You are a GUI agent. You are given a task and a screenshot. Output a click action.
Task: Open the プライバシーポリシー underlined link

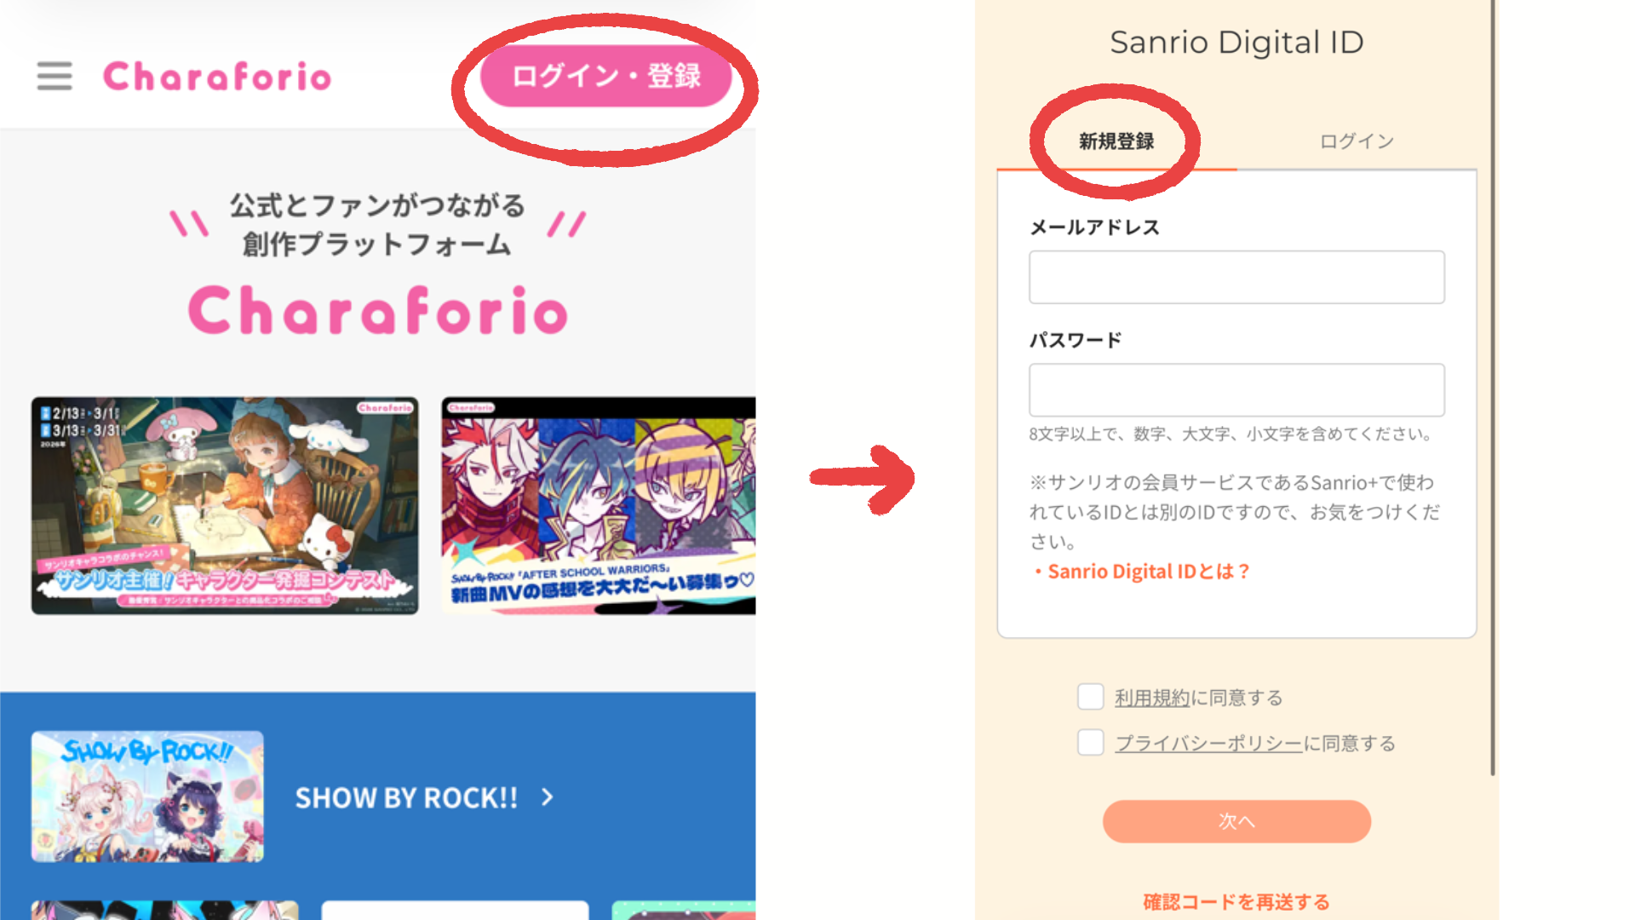click(x=1208, y=744)
